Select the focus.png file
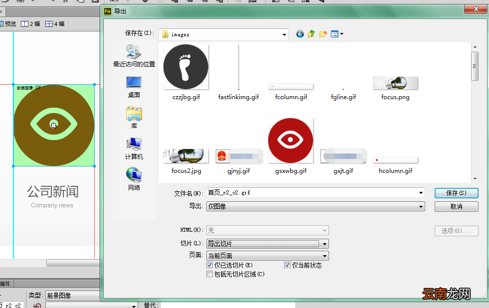Viewport: 489px width, 308px height. coord(395,88)
